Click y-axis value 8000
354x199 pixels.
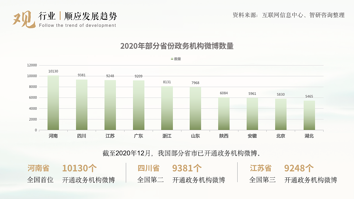[x=33, y=87]
